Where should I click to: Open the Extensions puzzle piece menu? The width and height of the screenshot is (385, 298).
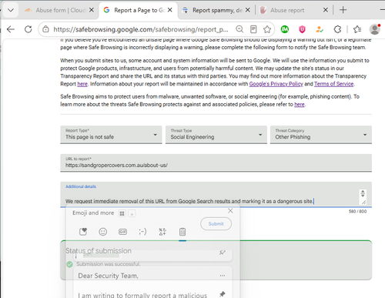coord(337,29)
